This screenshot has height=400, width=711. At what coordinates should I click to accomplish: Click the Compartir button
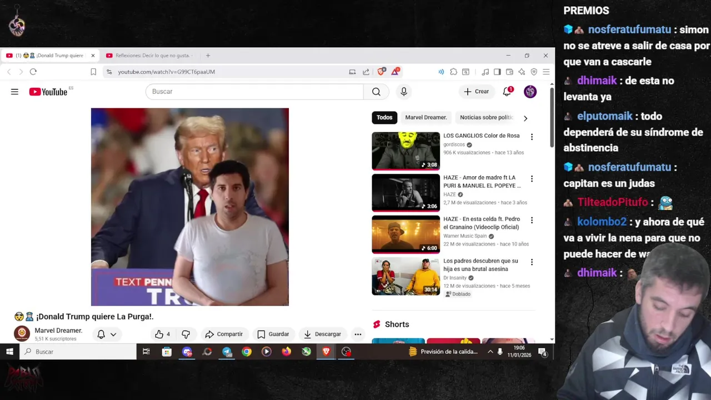[x=224, y=334]
